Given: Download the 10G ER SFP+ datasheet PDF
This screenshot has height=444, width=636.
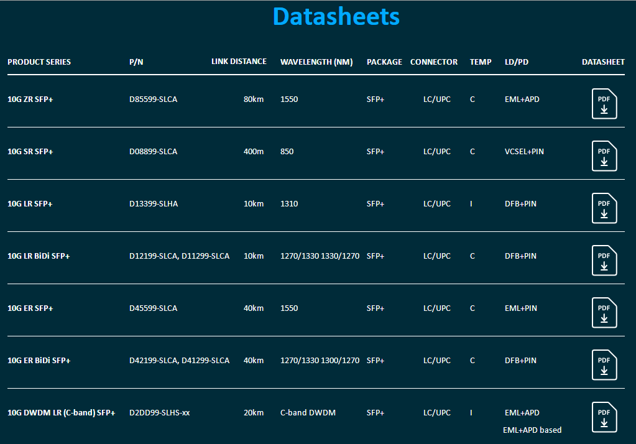Looking at the screenshot, I should (x=604, y=313).
